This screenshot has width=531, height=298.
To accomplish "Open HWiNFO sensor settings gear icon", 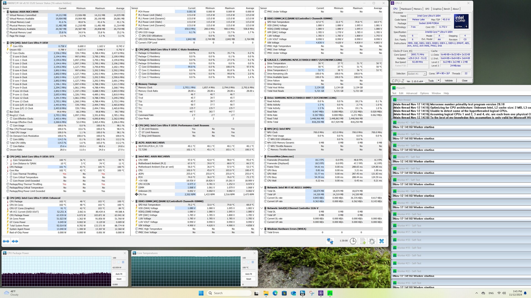I will [x=372, y=241].
